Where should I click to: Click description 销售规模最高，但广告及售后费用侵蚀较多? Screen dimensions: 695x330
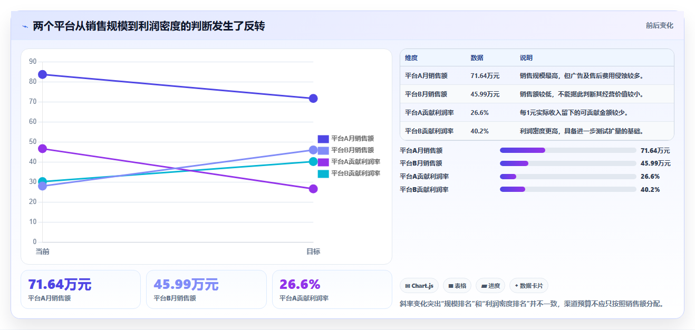click(582, 76)
